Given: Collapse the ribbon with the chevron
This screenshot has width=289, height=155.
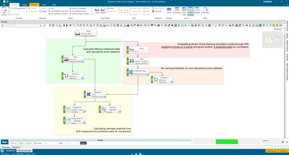Looking at the screenshot, I should point(287,5).
